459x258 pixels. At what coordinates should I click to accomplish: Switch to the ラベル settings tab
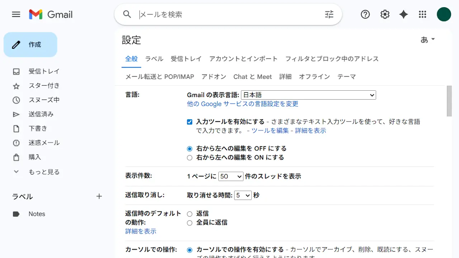[x=154, y=59]
